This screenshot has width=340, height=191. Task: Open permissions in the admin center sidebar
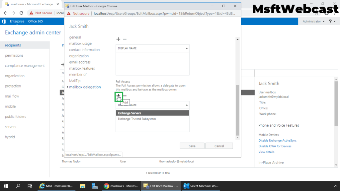pyautogui.click(x=14, y=55)
